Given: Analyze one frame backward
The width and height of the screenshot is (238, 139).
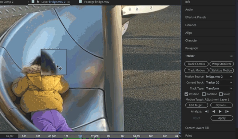Looking at the screenshot, I should pos(207,112).
